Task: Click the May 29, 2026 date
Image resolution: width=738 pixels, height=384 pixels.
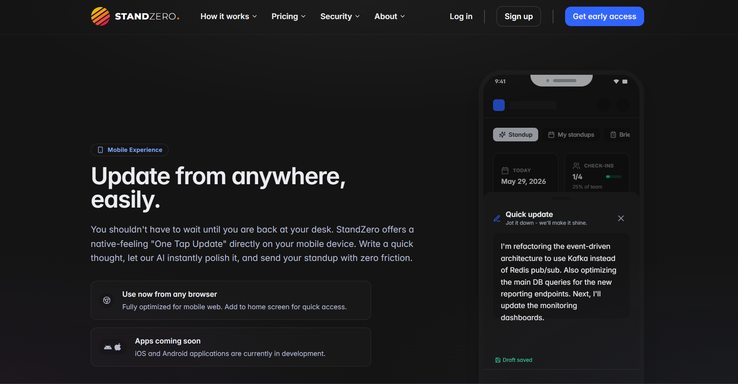Action: click(x=523, y=181)
